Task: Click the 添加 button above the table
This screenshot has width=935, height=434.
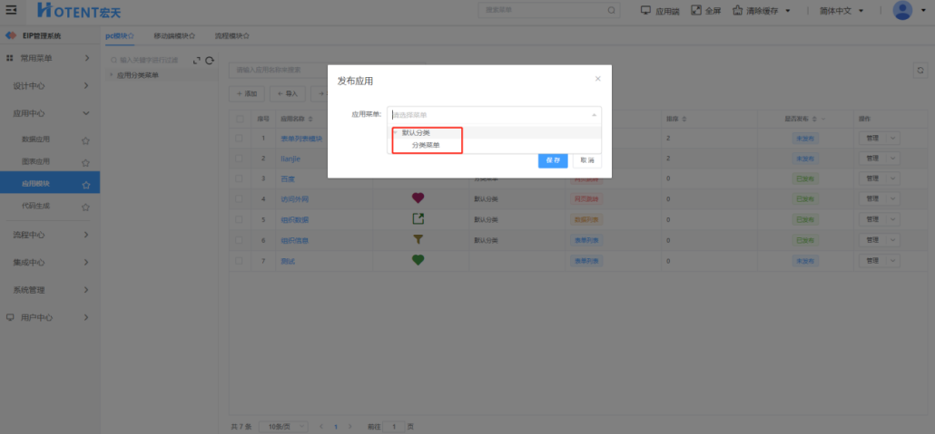Action: coord(246,93)
